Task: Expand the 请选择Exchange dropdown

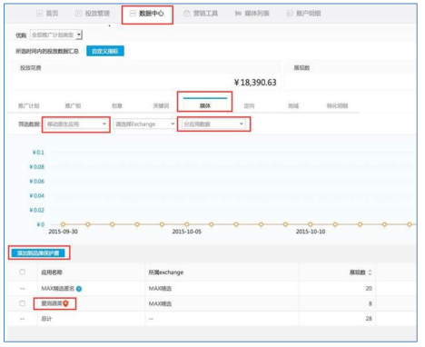Action: click(x=144, y=124)
